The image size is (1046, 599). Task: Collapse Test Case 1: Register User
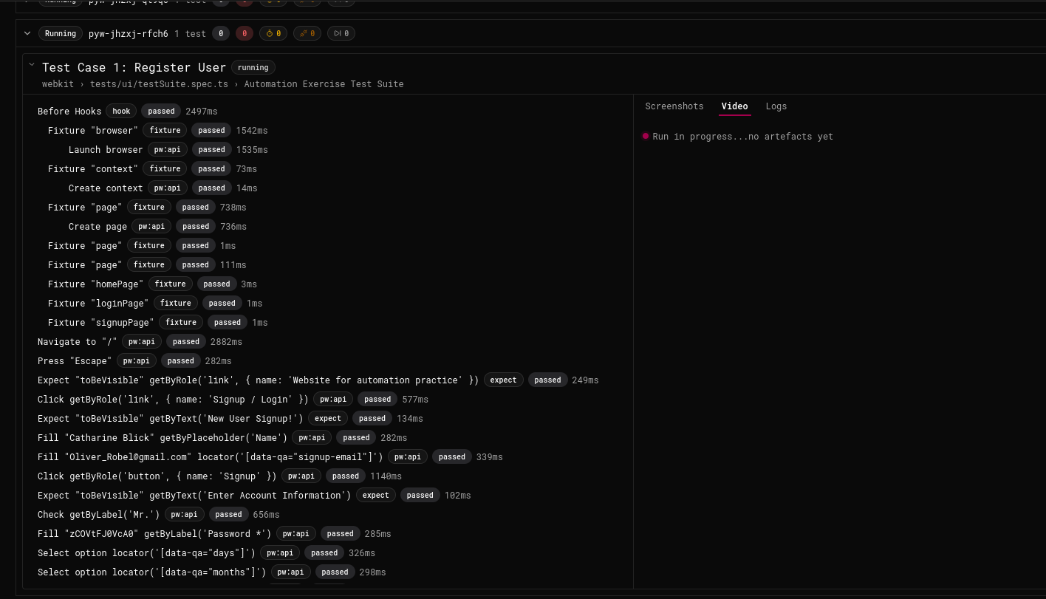click(x=32, y=65)
